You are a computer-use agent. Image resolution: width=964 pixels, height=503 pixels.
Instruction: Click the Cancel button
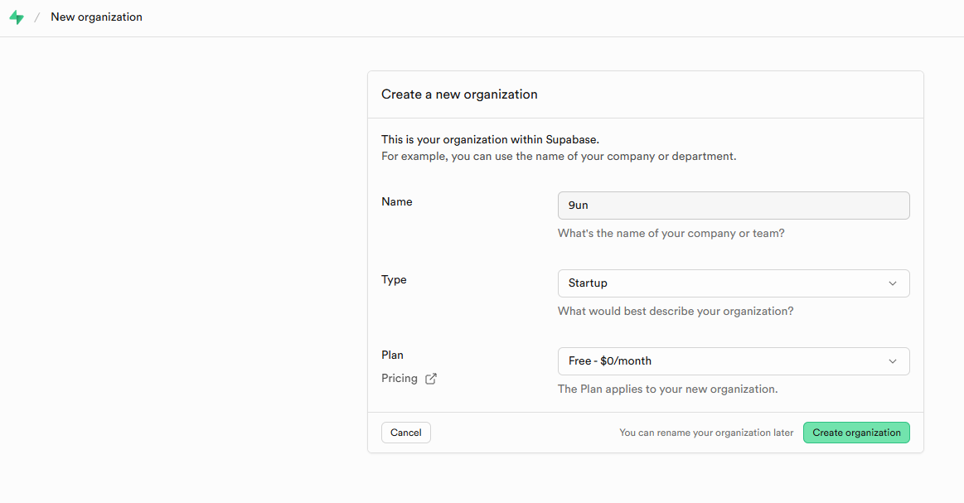pyautogui.click(x=406, y=433)
